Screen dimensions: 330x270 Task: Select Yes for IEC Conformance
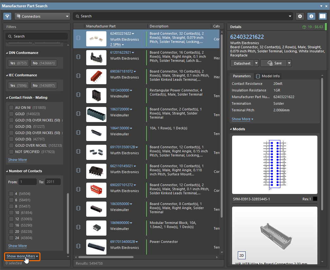18,85
